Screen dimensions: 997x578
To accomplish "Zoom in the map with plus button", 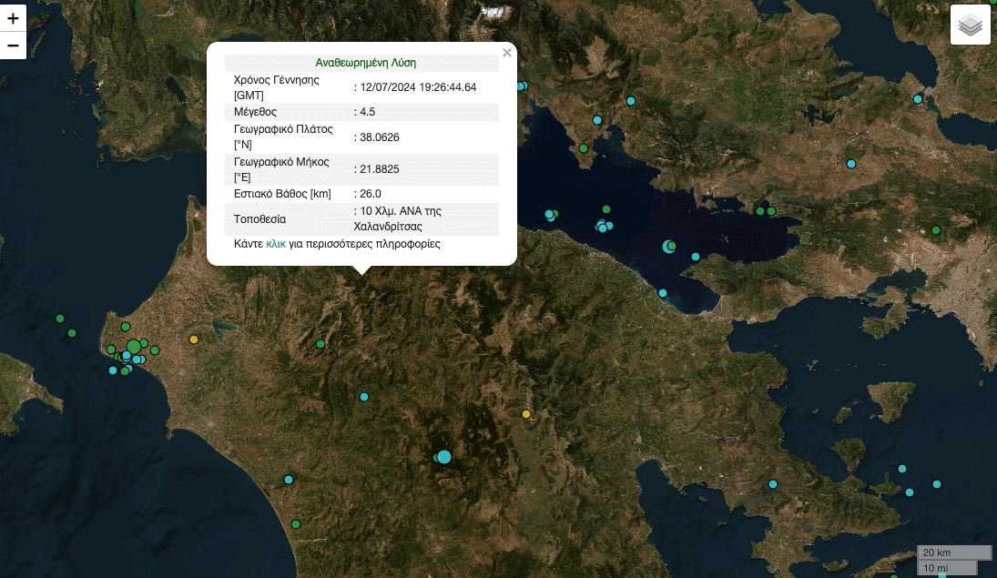I will pyautogui.click(x=13, y=18).
